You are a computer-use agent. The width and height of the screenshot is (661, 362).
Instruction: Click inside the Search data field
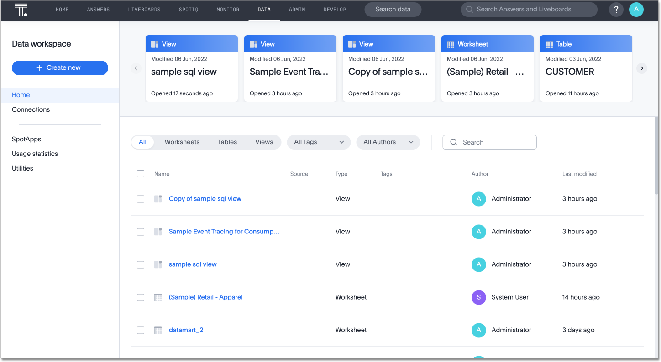pyautogui.click(x=393, y=9)
